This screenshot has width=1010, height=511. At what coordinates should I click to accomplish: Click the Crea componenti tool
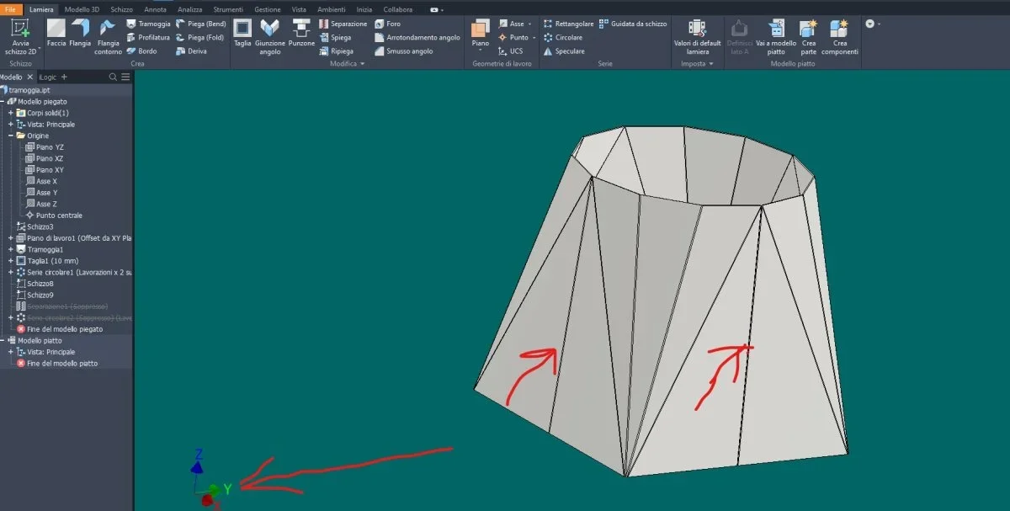(840, 37)
